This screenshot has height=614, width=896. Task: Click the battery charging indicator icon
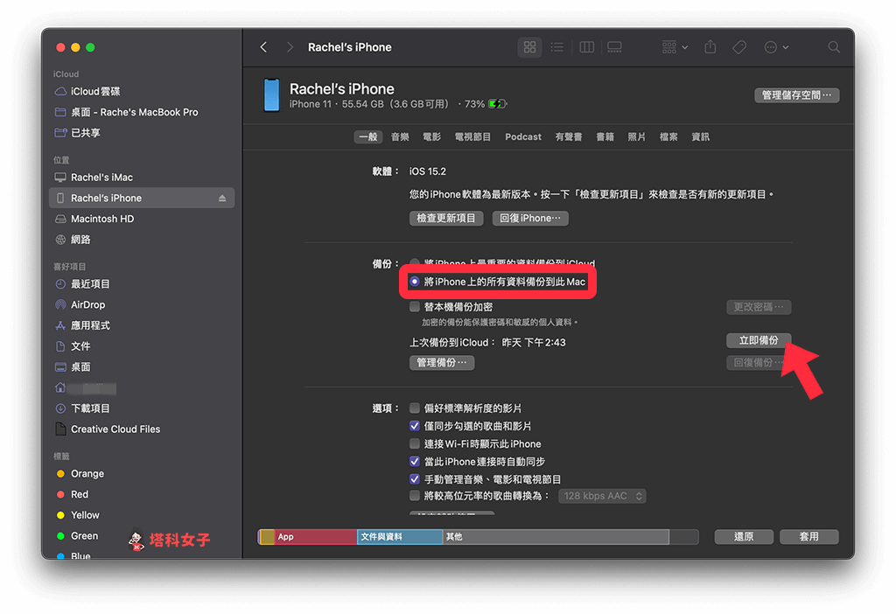(498, 104)
